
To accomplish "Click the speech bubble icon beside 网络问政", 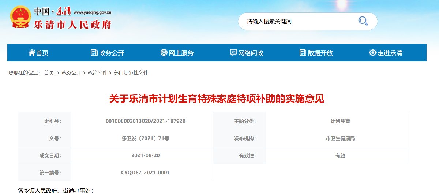I will pyautogui.click(x=233, y=53).
